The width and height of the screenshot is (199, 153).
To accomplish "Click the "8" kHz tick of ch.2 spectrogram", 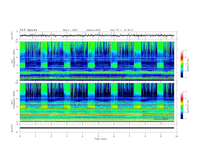I will [x=18, y=91].
